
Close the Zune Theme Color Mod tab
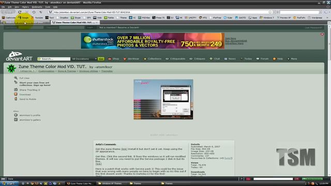(97, 22)
